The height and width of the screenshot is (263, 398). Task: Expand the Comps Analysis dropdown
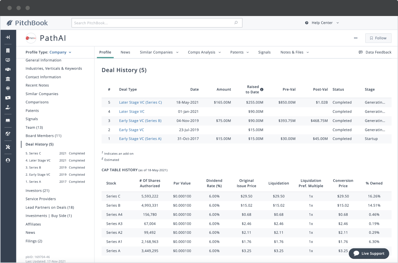tap(219, 52)
